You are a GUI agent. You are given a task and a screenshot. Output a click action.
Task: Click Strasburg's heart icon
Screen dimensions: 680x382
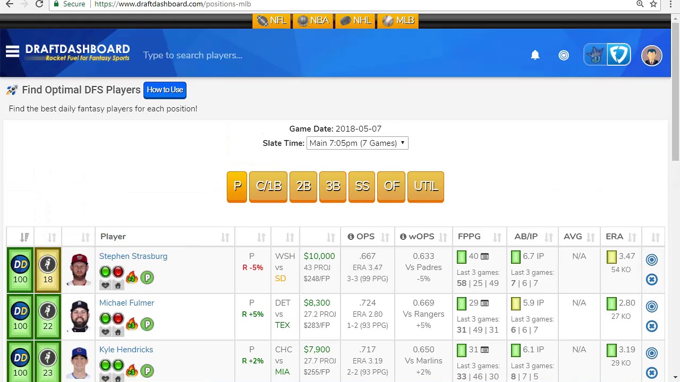(x=105, y=285)
